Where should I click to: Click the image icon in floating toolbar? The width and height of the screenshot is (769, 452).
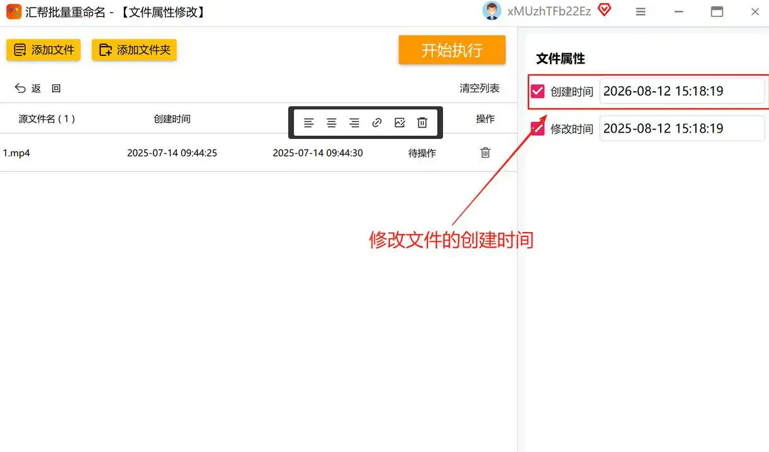point(400,123)
